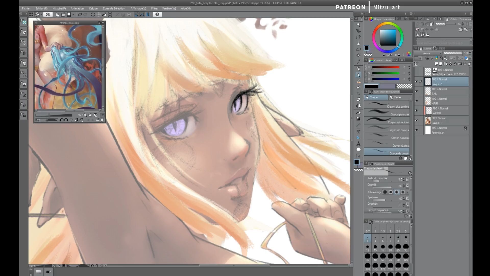This screenshot has height=276, width=490.
Task: Switch to the Pastel sub tool tab
Action: 400,97
